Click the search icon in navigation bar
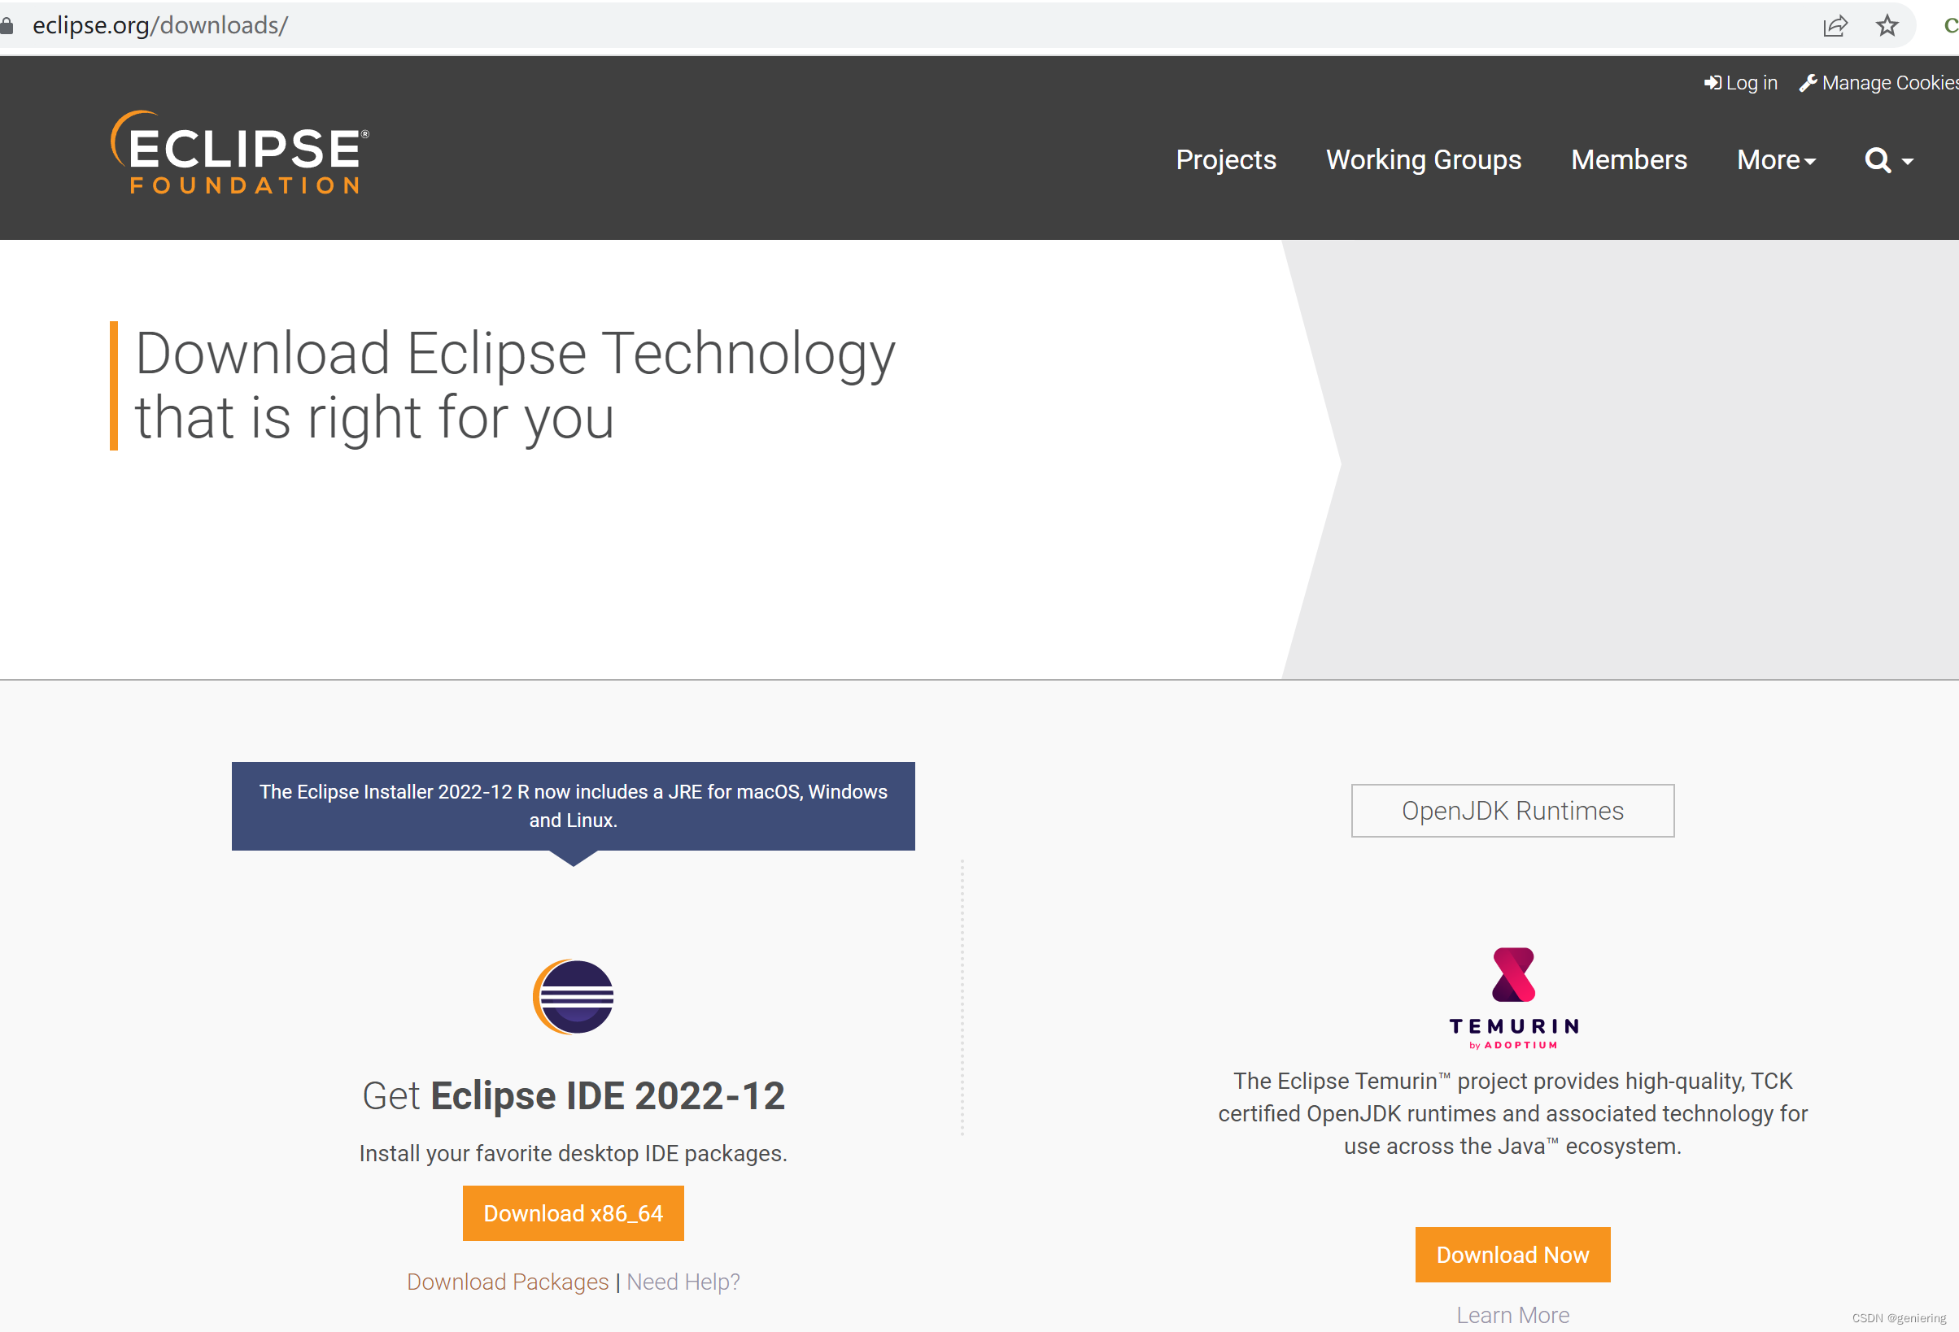The width and height of the screenshot is (1959, 1332). pyautogui.click(x=1880, y=159)
